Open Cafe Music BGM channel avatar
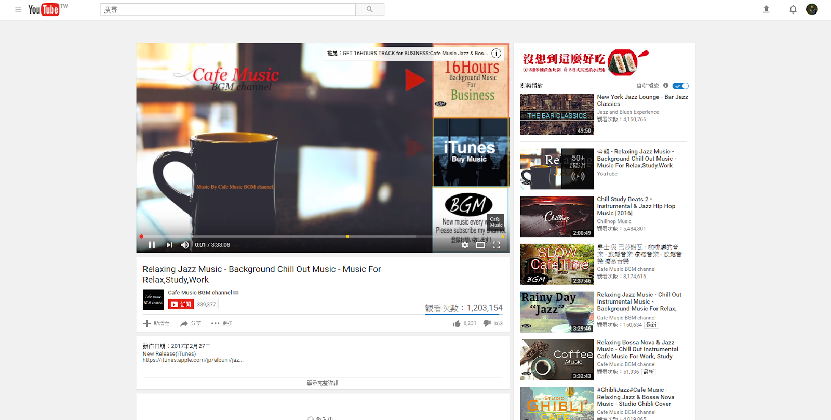Screen dimensions: 831x420 [x=153, y=300]
